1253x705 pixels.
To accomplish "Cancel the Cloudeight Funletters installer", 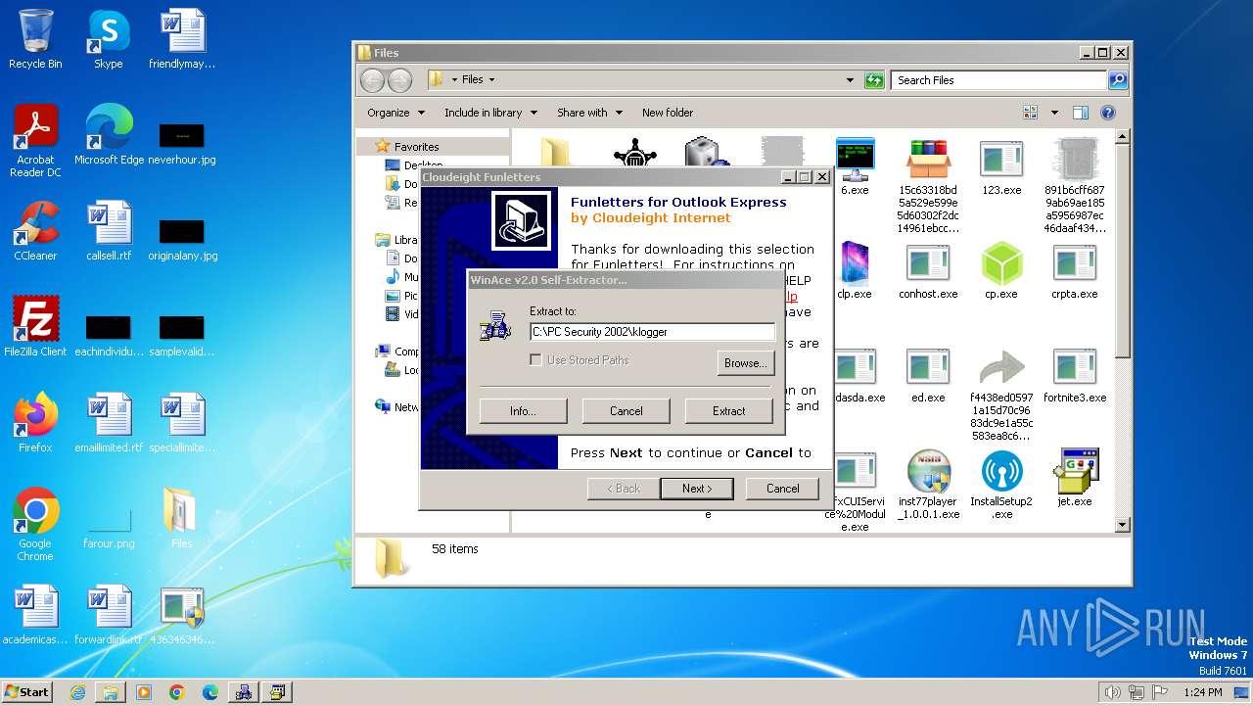I will pos(782,489).
